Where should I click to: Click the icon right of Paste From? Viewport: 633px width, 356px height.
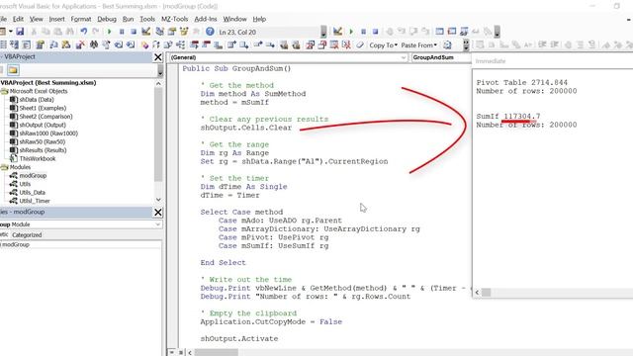point(447,44)
